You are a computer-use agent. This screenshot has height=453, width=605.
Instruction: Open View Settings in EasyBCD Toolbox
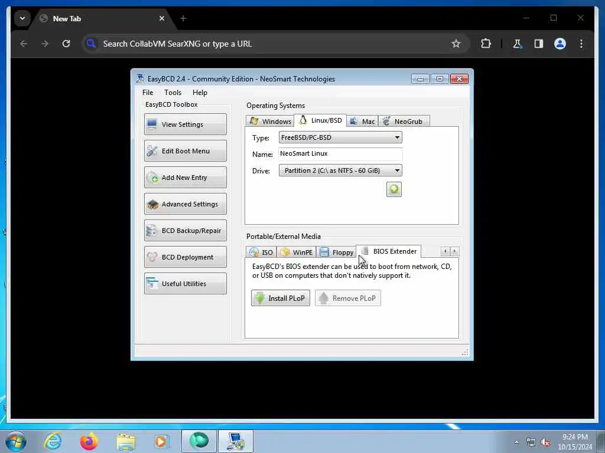[x=185, y=124]
